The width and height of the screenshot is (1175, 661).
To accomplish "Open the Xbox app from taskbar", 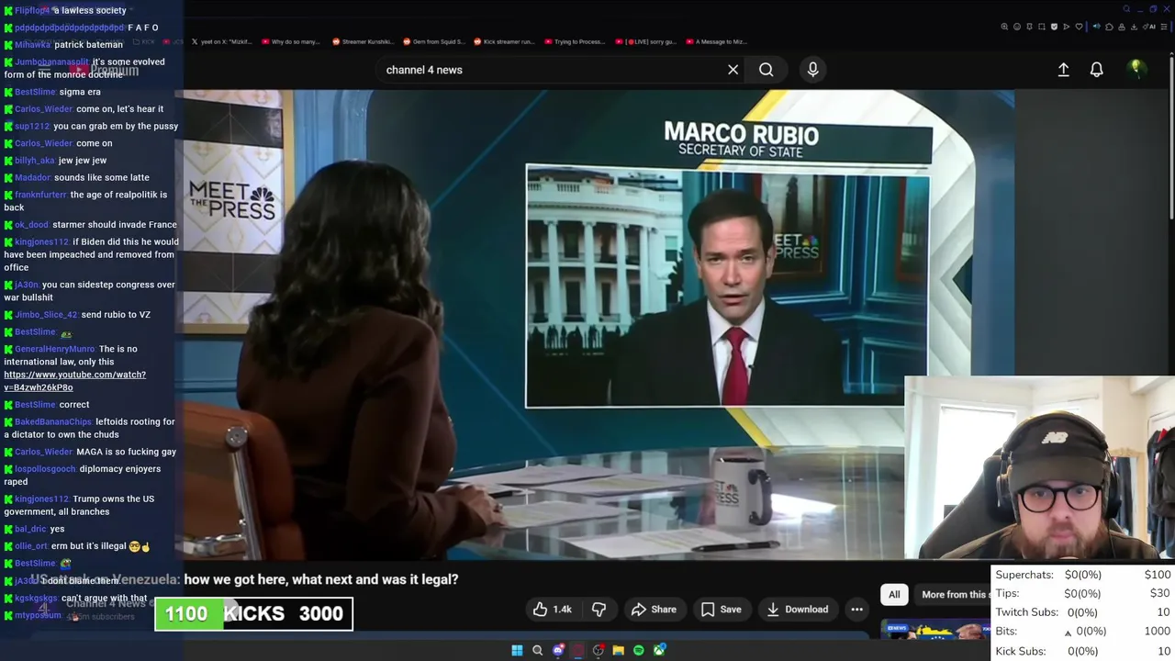I will 659,650.
